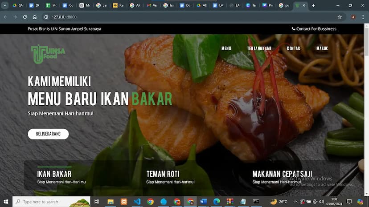This screenshot has height=207, width=369.
Task: Open the Command Prompt taskbar icon
Action: pyautogui.click(x=256, y=202)
